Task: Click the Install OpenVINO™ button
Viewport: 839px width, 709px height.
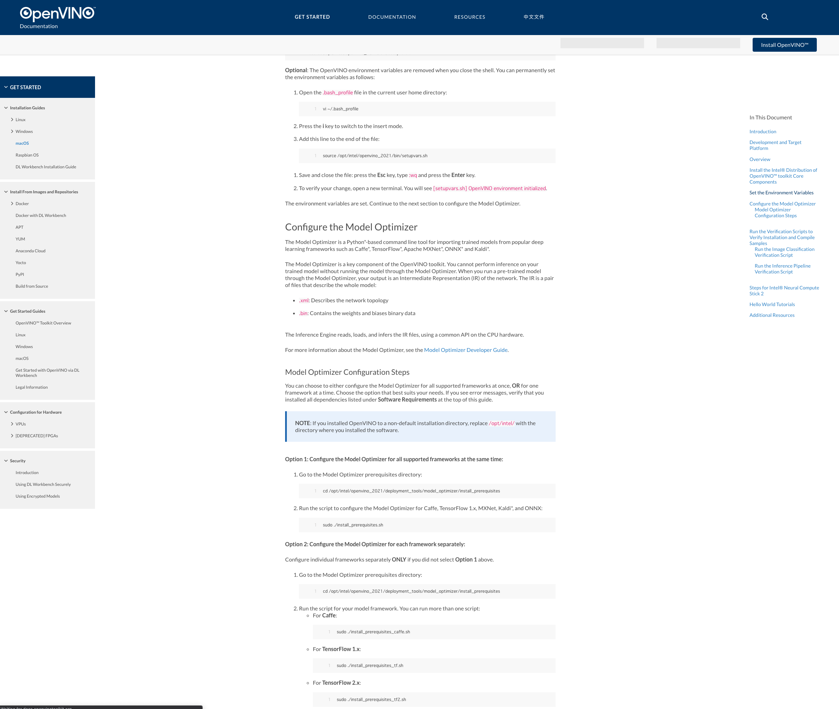Action: click(x=784, y=45)
